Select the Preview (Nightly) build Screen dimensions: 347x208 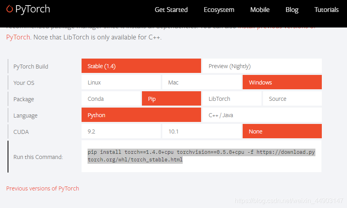[262, 66]
